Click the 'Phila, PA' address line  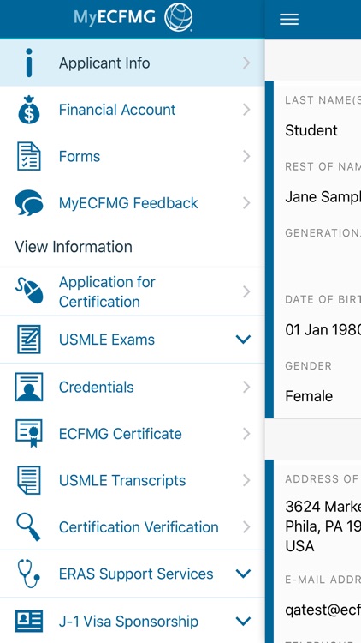pos(323,526)
